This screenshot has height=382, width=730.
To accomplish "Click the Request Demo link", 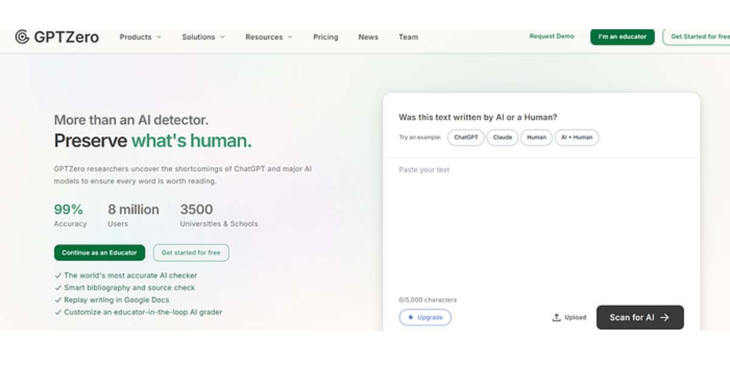I will (552, 36).
